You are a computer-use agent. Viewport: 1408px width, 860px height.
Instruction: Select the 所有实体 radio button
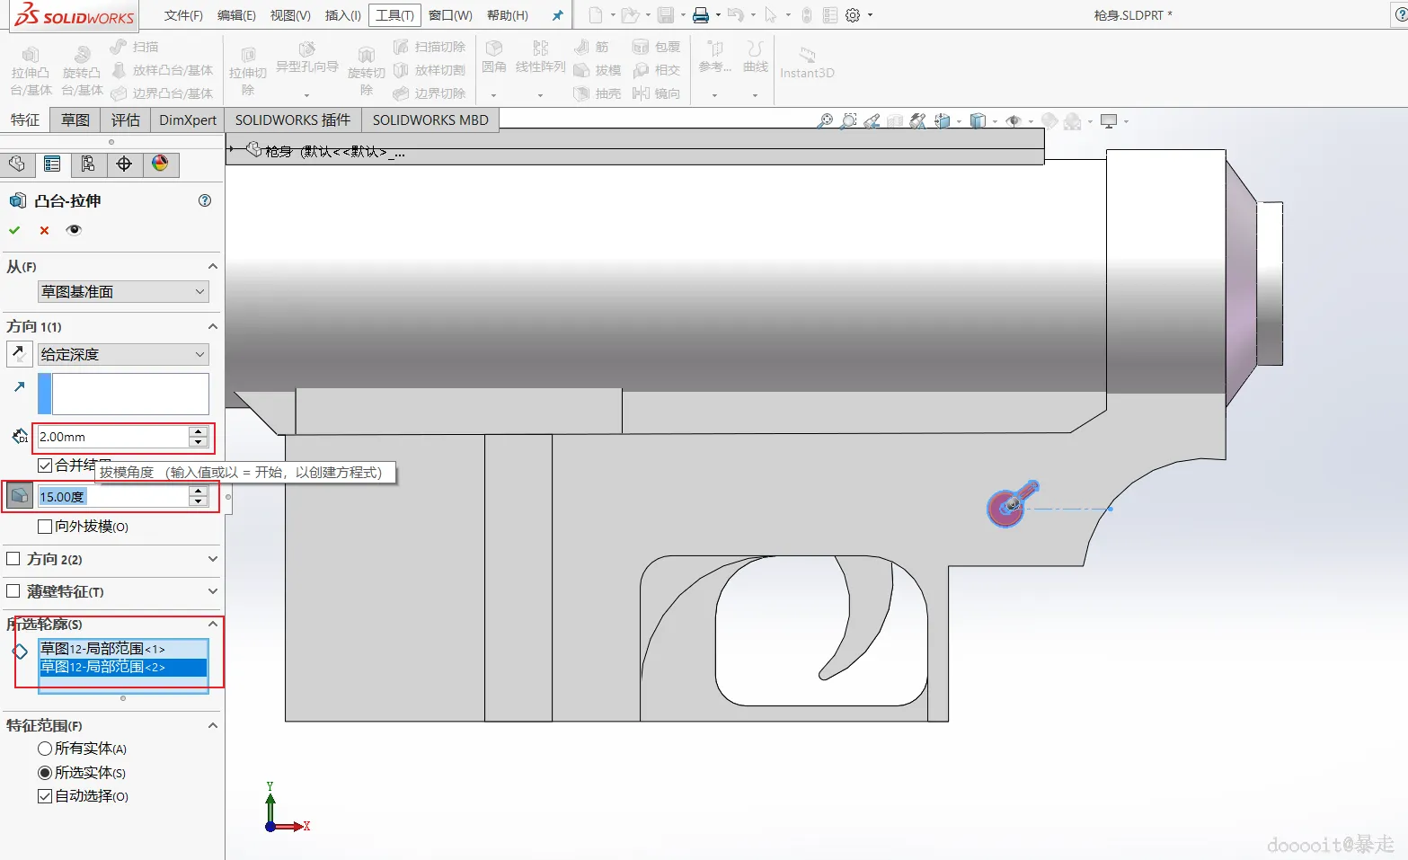[45, 749]
